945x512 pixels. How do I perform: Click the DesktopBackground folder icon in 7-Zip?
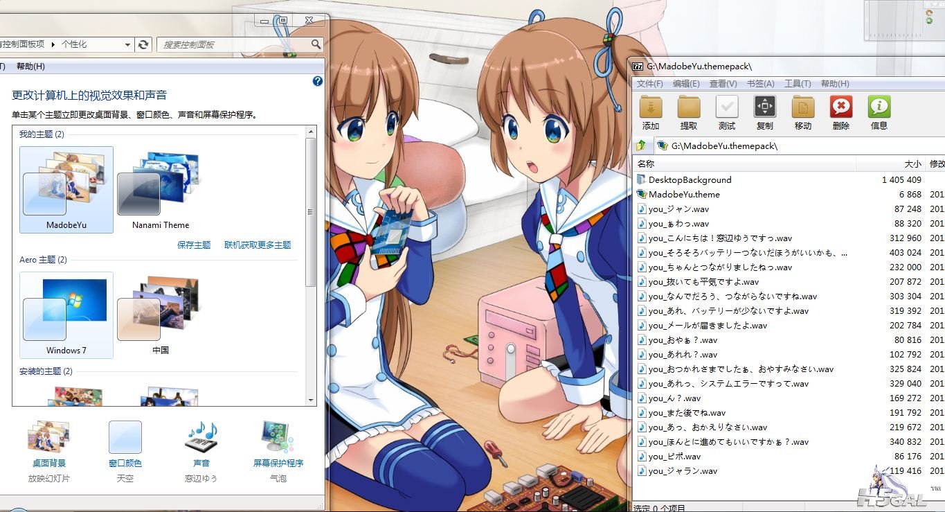tap(641, 179)
